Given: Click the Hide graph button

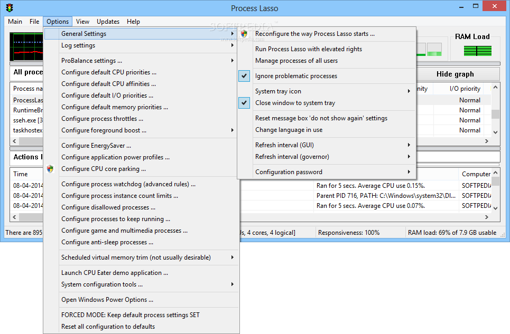Looking at the screenshot, I should (458, 74).
